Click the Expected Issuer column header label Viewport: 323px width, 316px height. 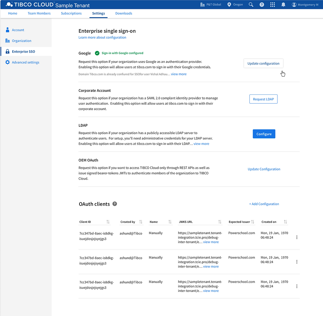(240, 222)
